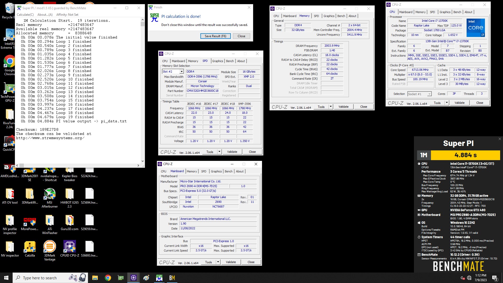Click Save Result (F6) button
The image size is (503, 283).
pos(215,36)
